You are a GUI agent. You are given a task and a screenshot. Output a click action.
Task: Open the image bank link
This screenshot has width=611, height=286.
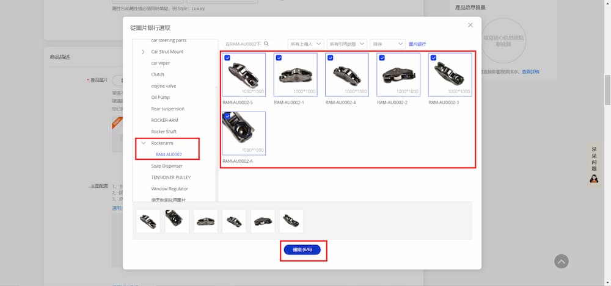[x=417, y=44]
